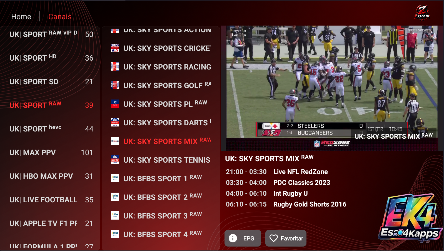Click the info icon on EPG button
This screenshot has height=251, width=444.
coord(233,238)
